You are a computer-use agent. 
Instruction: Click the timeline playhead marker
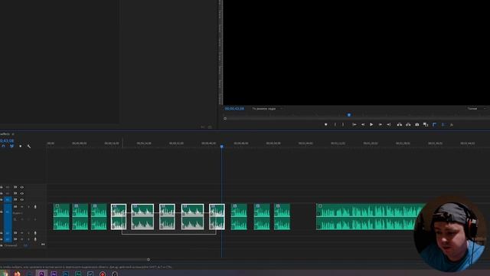tap(222, 146)
